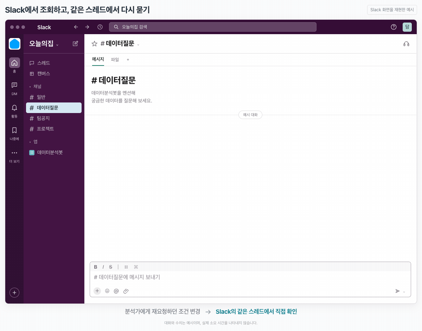Viewport: 422px width, 331px height.
Task: Go back with the left arrow
Action: 76,27
